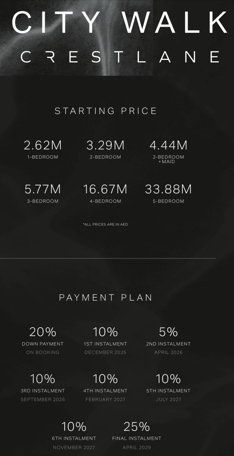
Task: Click the 25% final instalment entry
Action: point(137,435)
